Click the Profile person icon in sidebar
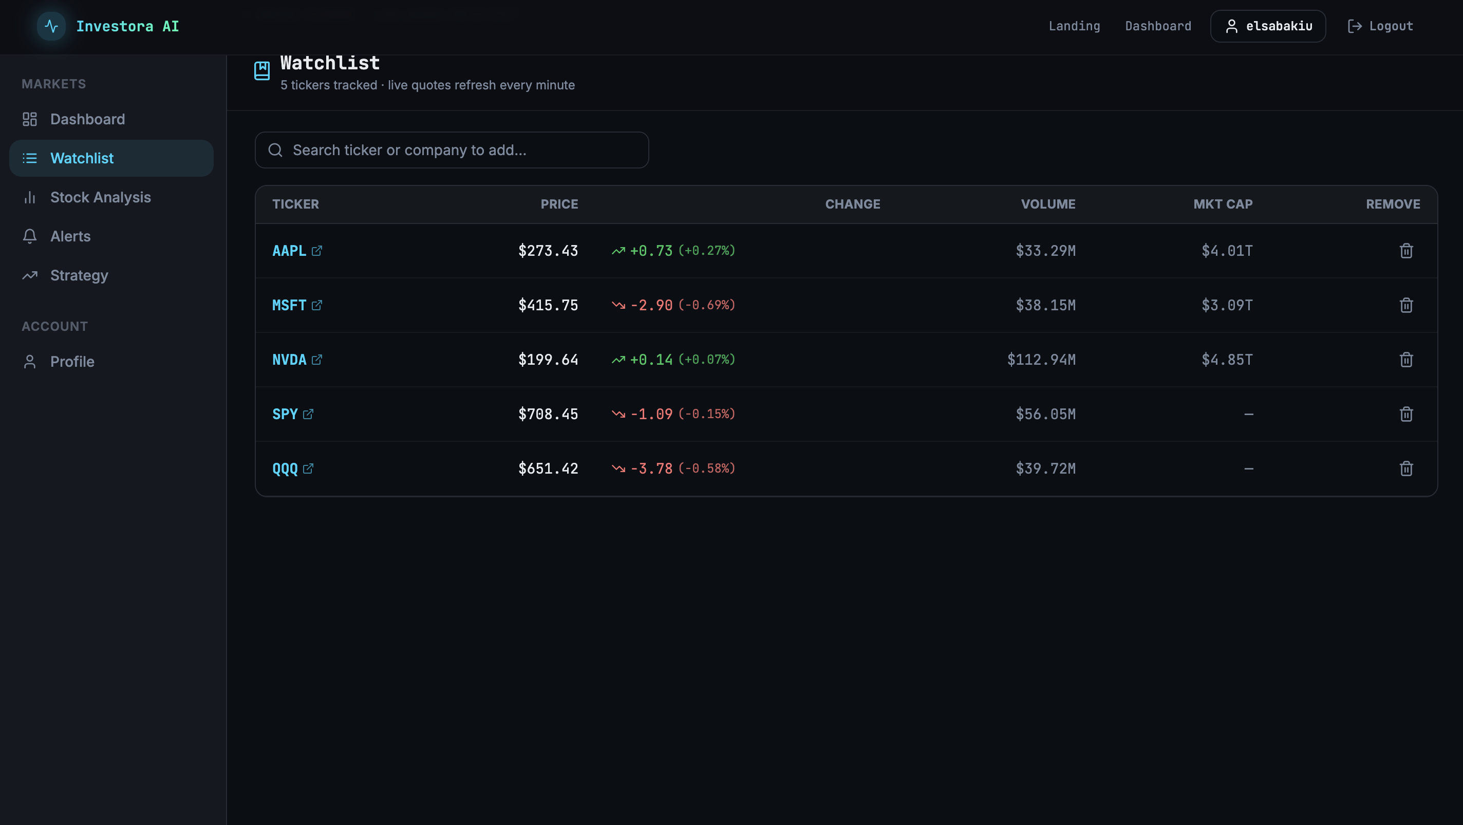Screen dimensions: 1463x825 (29, 362)
